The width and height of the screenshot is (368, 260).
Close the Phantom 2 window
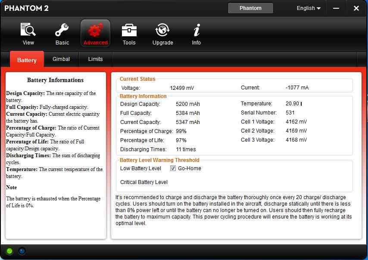tap(356, 8)
